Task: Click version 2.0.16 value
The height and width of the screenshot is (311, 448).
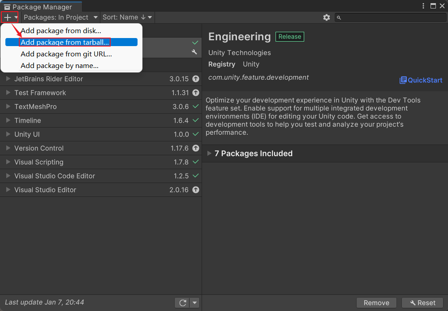Action: click(x=179, y=190)
